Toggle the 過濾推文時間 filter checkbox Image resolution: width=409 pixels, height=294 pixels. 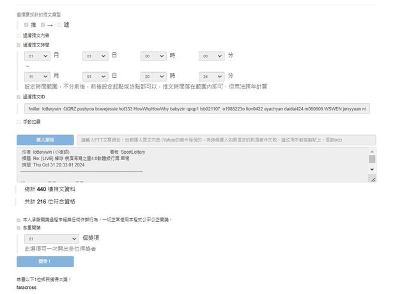[19, 45]
